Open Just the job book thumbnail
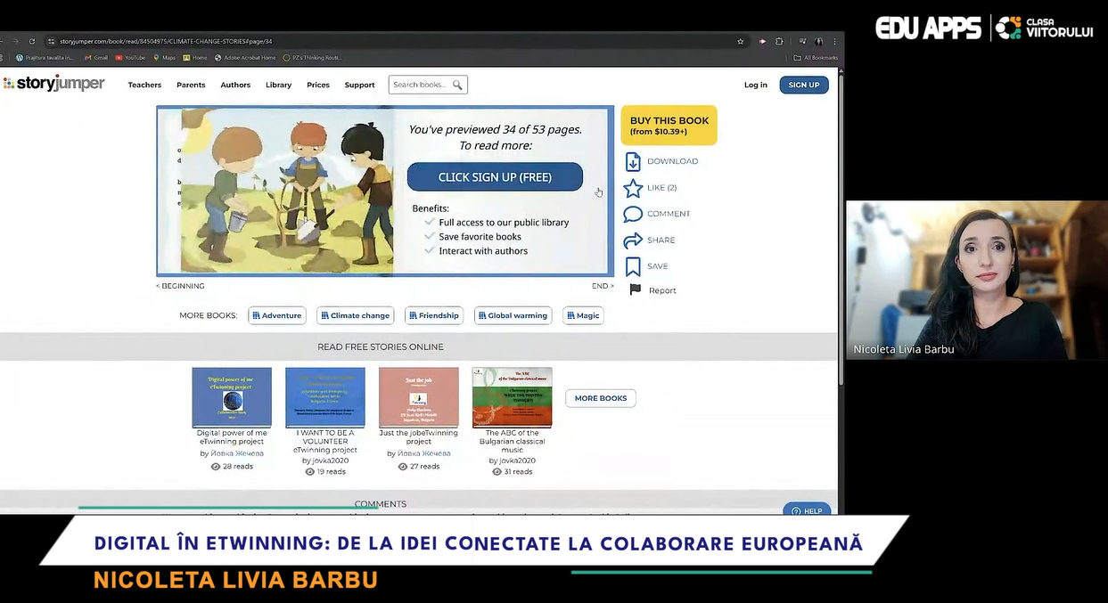 point(419,397)
